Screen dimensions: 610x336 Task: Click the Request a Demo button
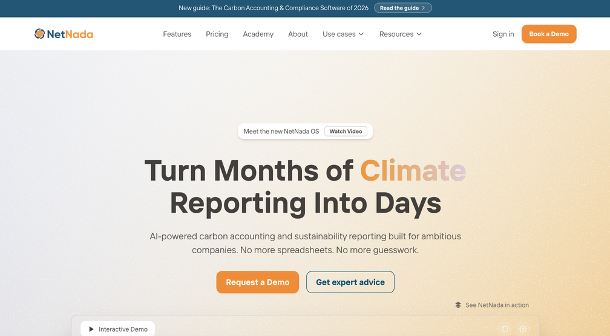tap(258, 282)
